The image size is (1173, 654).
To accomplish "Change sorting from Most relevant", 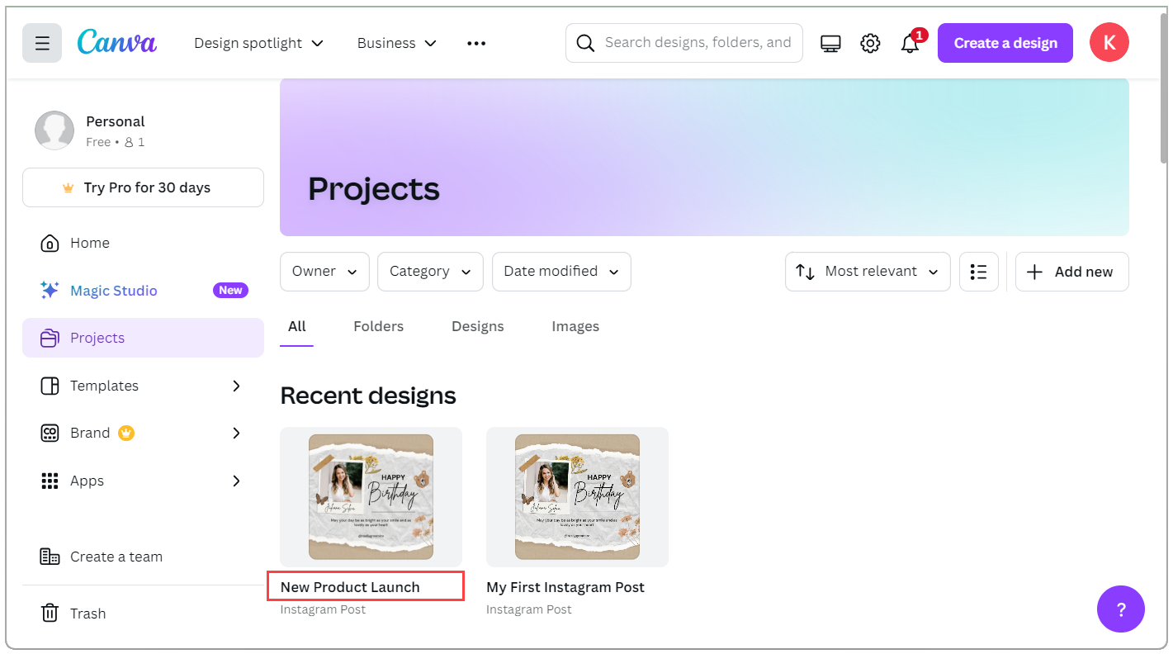I will pos(868,271).
